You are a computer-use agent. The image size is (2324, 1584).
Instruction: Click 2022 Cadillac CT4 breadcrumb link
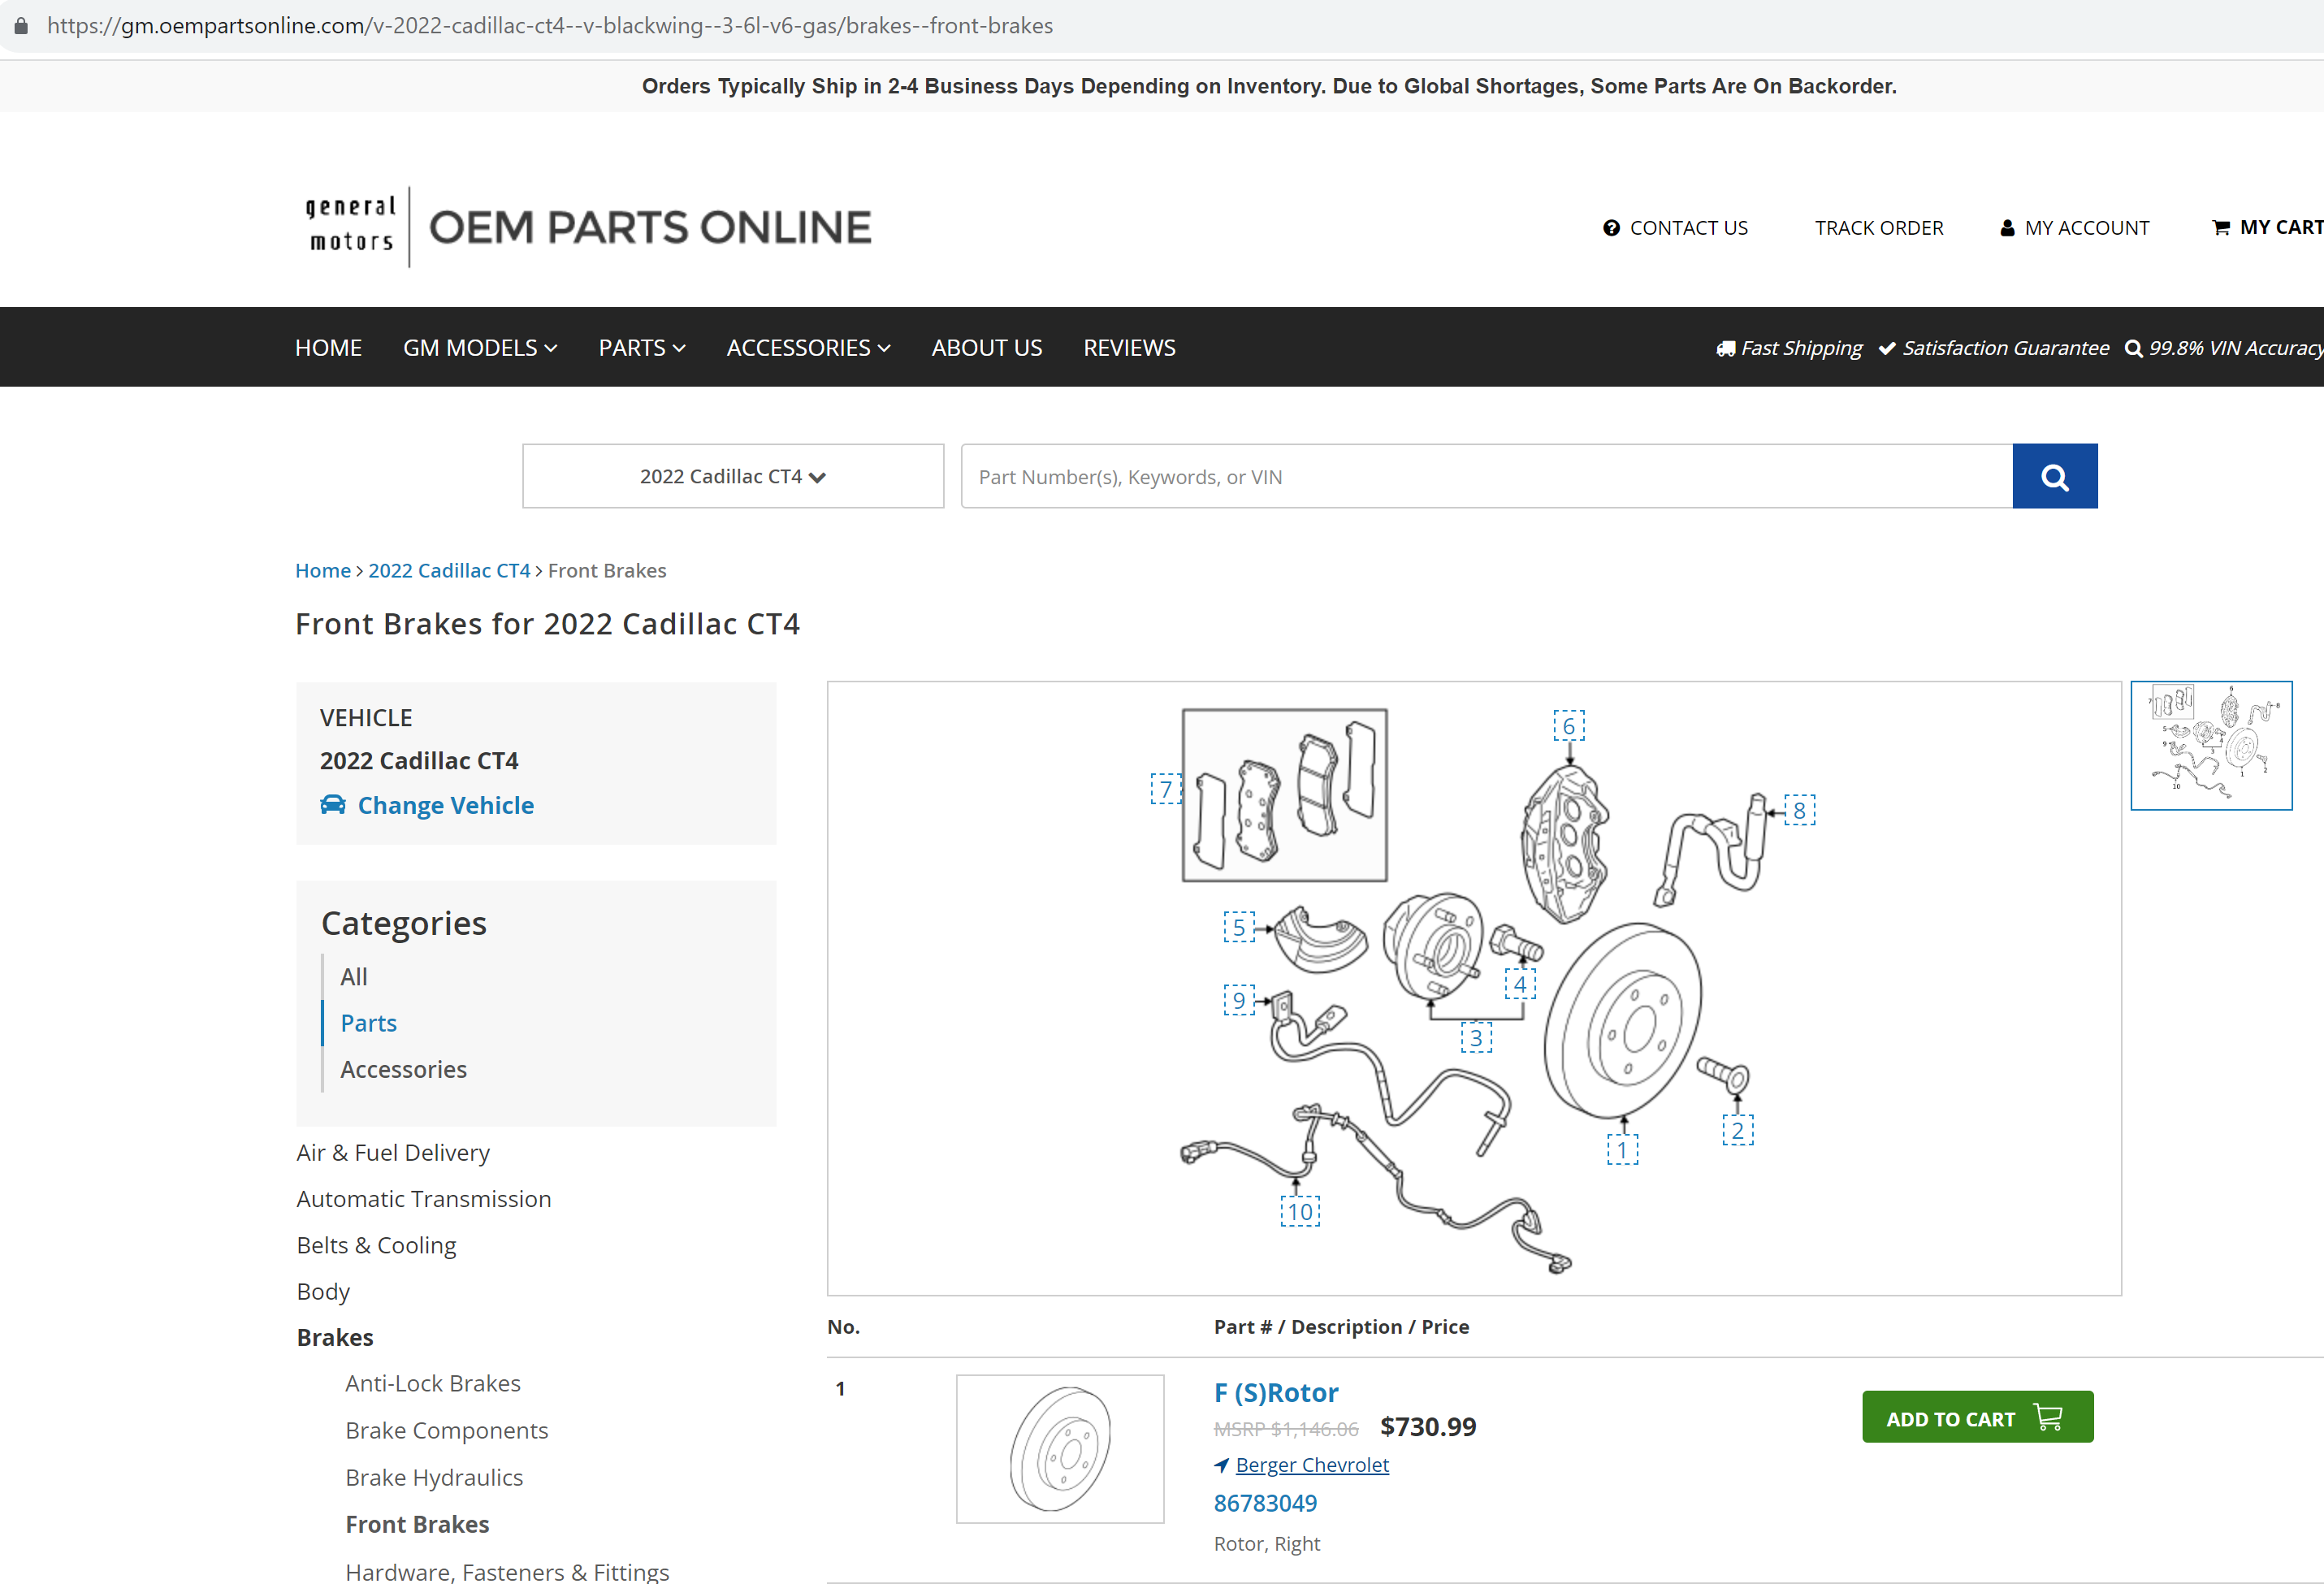pos(449,570)
